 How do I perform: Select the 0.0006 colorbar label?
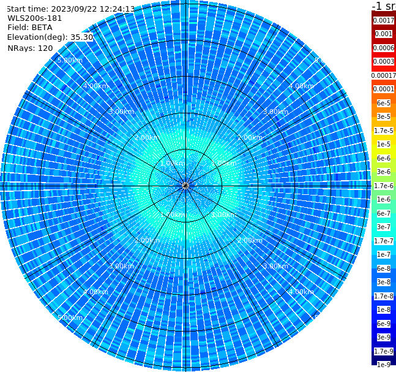pyautogui.click(x=384, y=48)
